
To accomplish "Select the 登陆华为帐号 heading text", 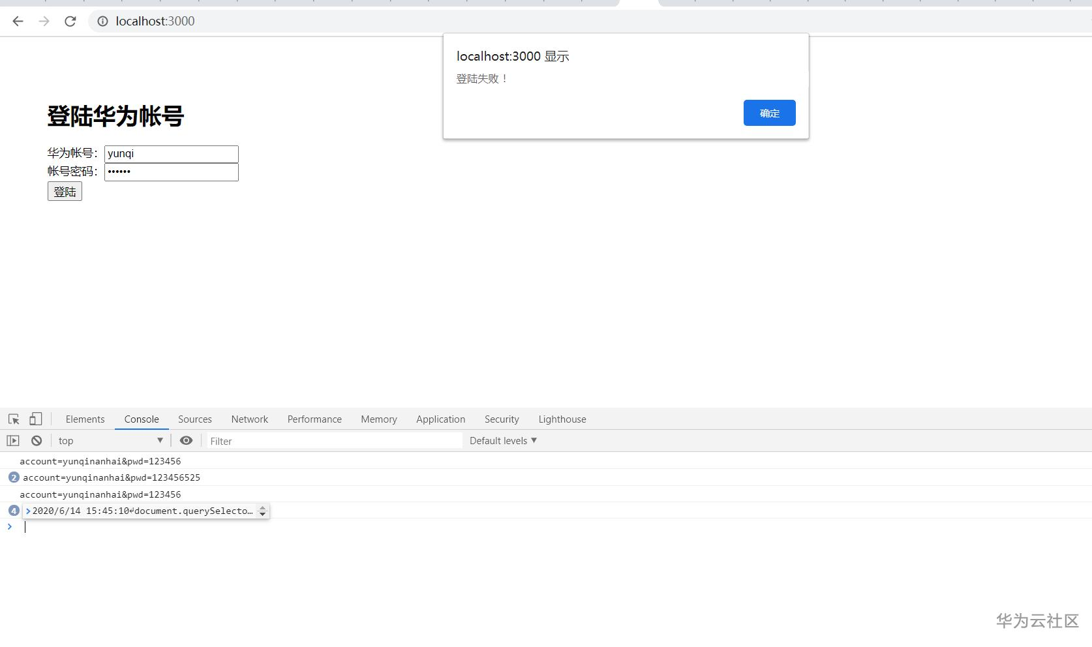I will [x=115, y=116].
